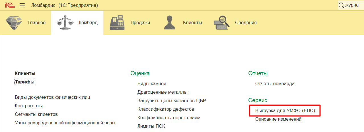Click the Оценка group heading

point(140,73)
